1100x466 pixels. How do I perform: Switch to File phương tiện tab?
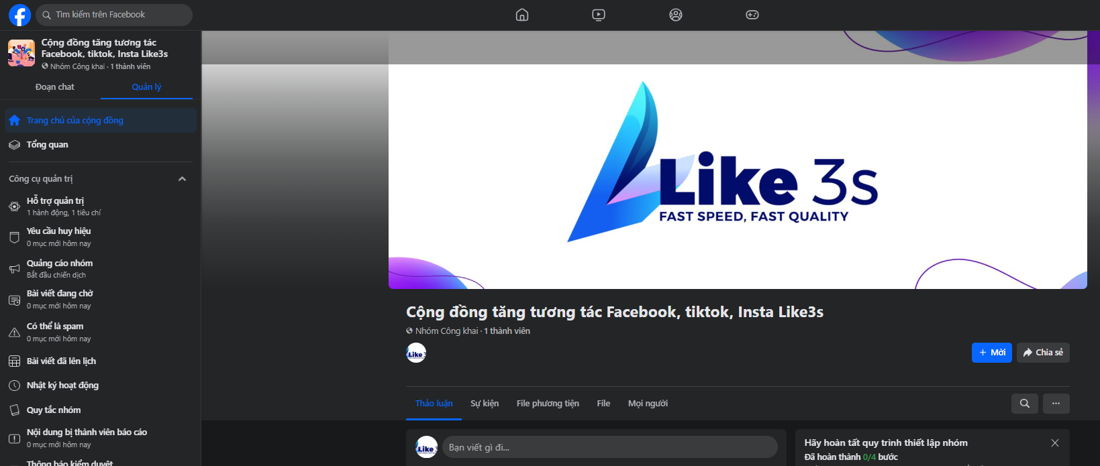pyautogui.click(x=548, y=404)
